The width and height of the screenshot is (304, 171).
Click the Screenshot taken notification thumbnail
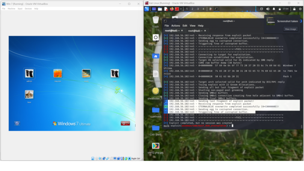coord(271,21)
